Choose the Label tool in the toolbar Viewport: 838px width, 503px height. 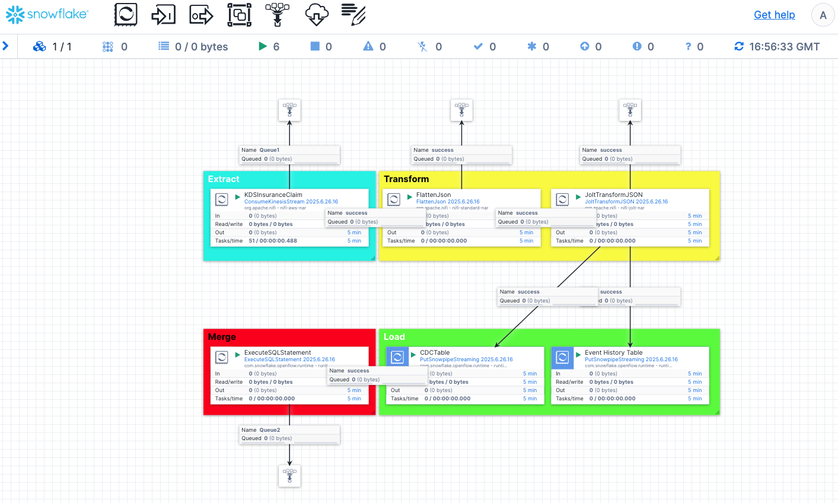(x=353, y=14)
